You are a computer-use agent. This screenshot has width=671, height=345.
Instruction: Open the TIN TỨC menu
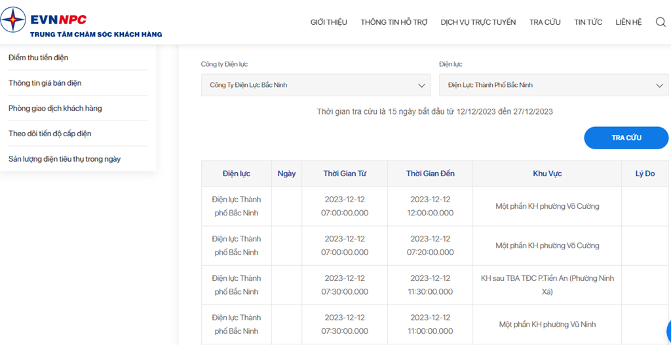click(x=588, y=22)
